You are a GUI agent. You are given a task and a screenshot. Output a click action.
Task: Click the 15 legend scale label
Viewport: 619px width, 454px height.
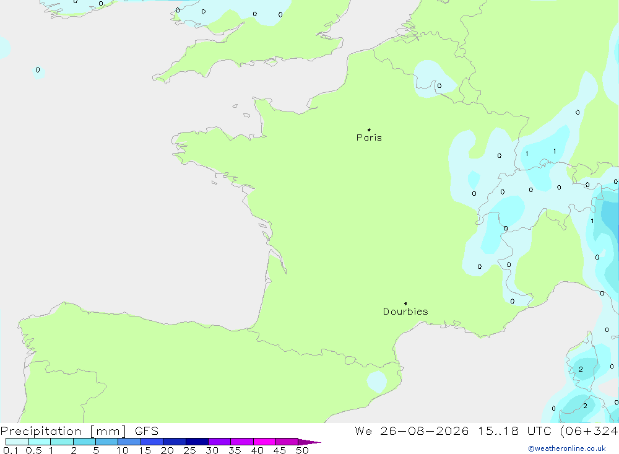[x=145, y=450]
